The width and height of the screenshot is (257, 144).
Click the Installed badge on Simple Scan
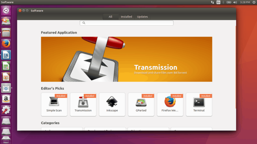pos(61,96)
